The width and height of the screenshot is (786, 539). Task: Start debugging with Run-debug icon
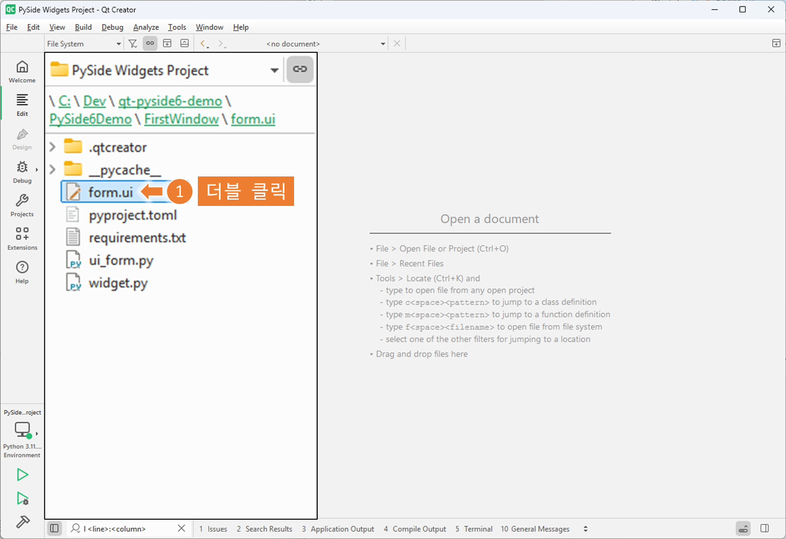[x=22, y=498]
